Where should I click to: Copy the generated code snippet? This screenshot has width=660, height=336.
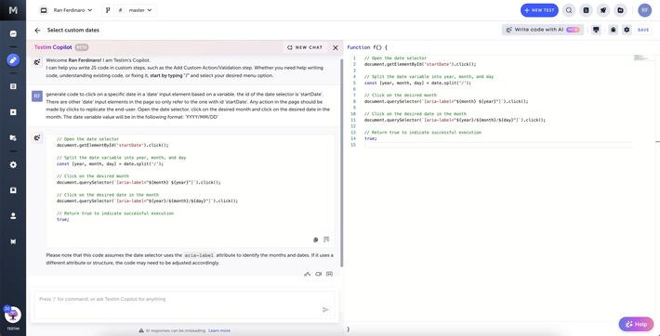(x=316, y=239)
